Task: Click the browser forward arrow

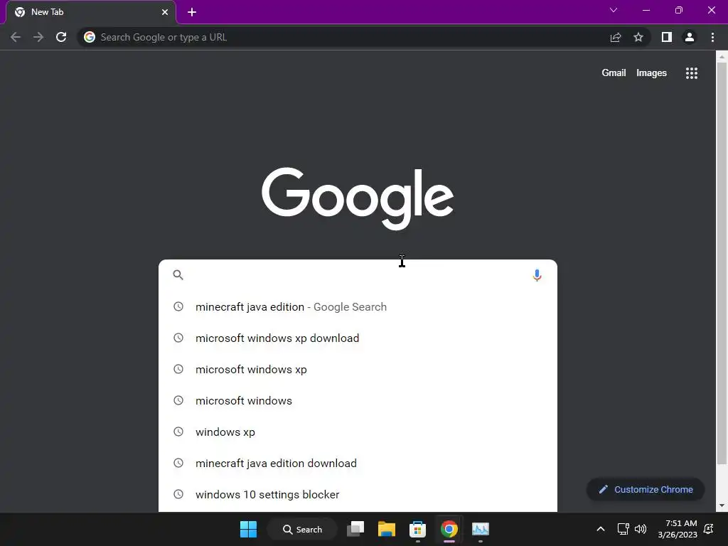Action: 38,37
